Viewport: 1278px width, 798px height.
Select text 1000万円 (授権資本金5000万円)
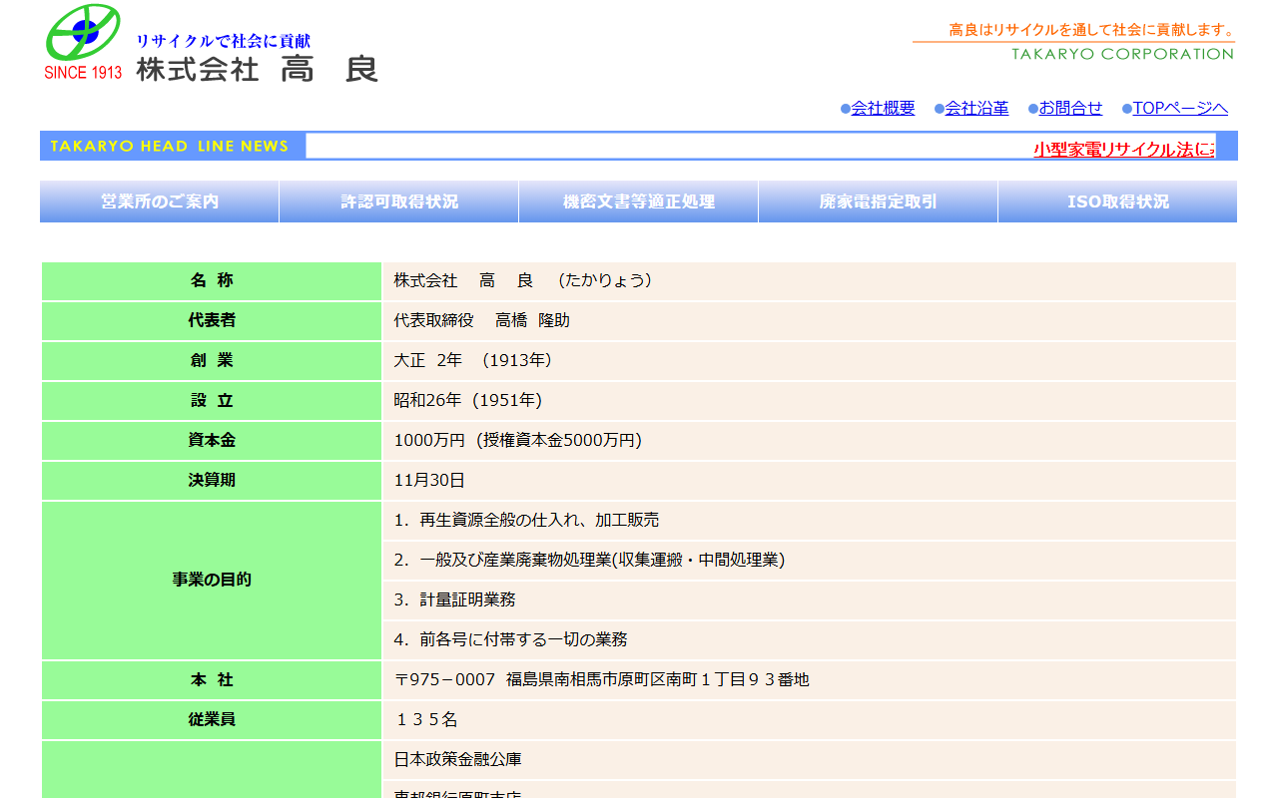tap(518, 440)
